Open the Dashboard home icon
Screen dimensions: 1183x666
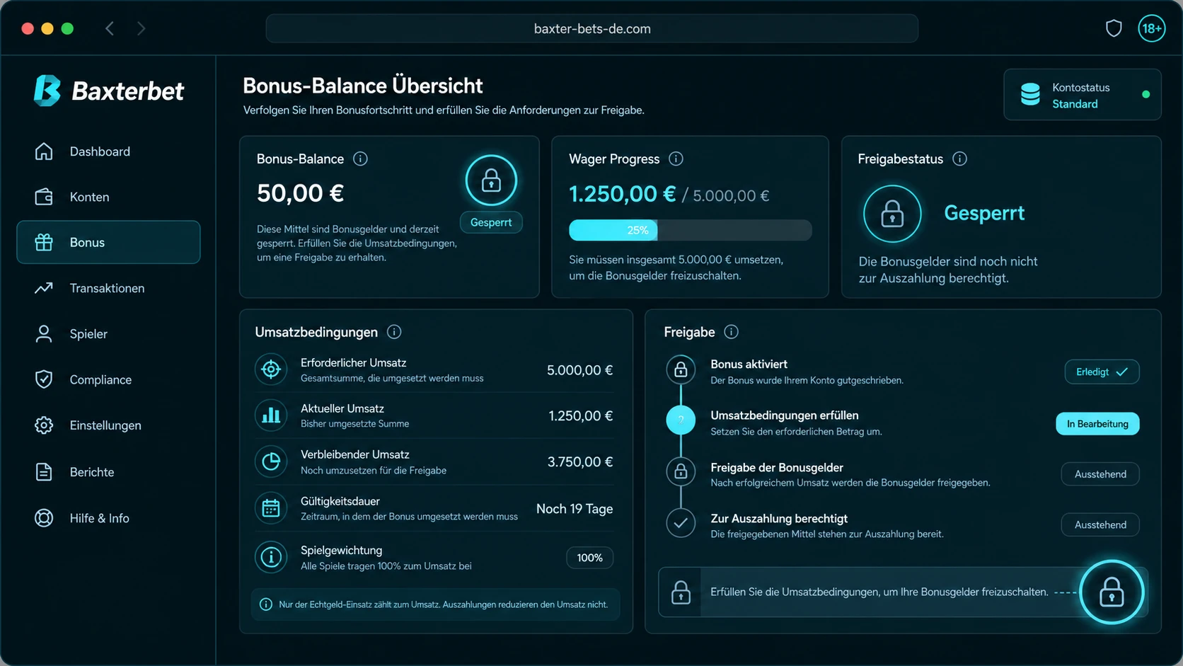(44, 151)
